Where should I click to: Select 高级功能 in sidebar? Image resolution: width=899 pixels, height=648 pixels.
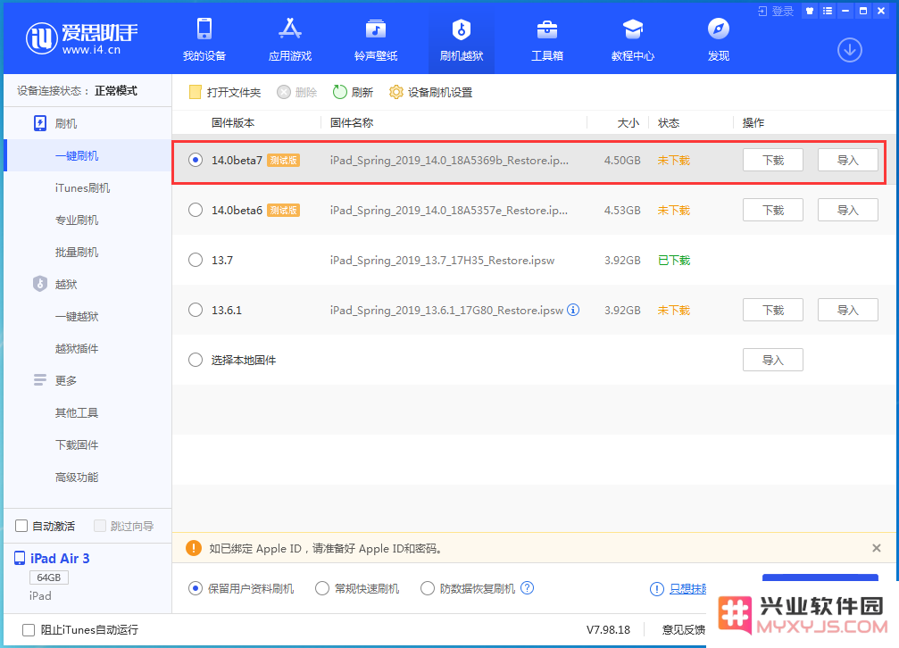pyautogui.click(x=77, y=478)
